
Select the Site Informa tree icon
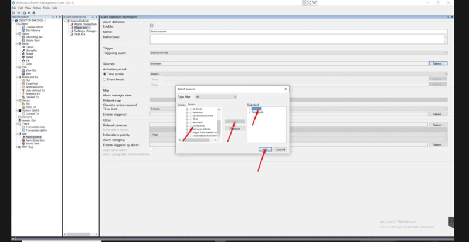click(x=23, y=31)
